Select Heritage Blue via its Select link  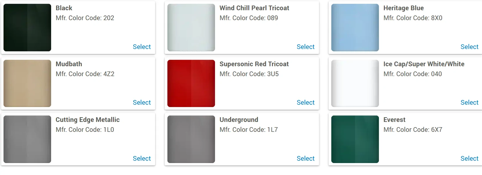pos(469,47)
